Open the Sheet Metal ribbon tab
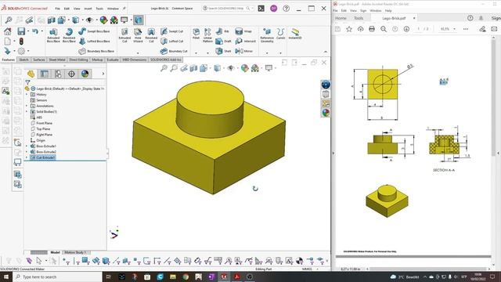This screenshot has width=501, height=282. point(57,60)
